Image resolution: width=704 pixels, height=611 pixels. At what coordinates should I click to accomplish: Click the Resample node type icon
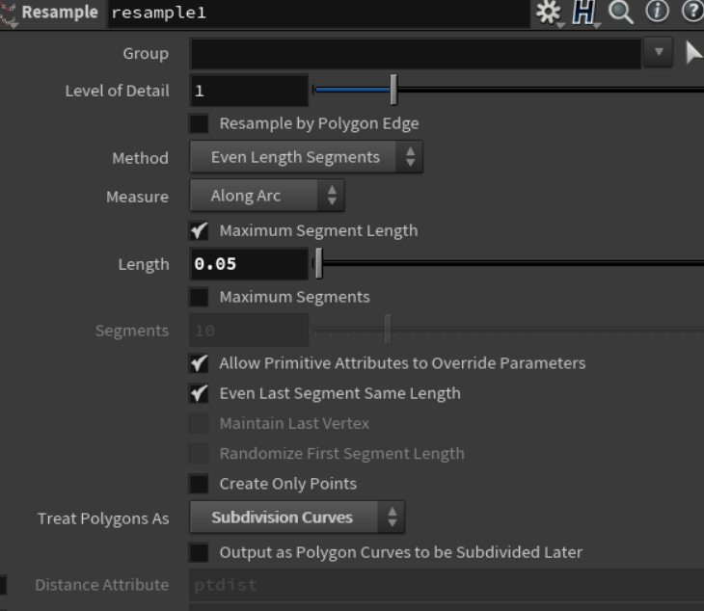coord(11,13)
